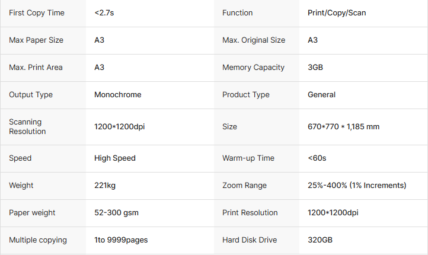Select the 25%-400% (1% Increments) value
Screen dimensions: 428x255
click(357, 186)
